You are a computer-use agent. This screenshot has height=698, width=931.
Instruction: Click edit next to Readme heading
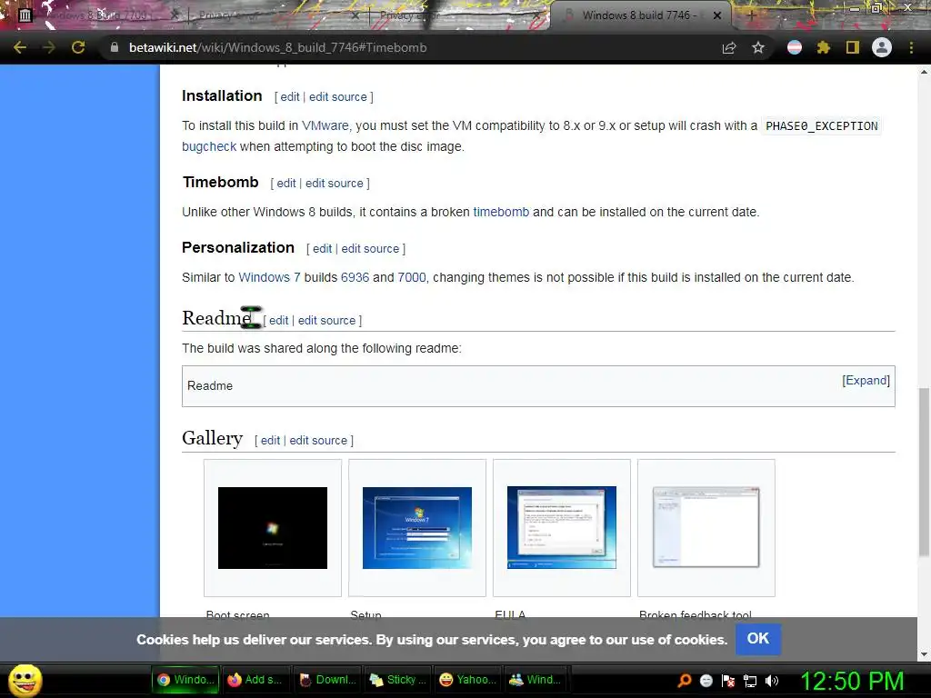pyautogui.click(x=278, y=321)
